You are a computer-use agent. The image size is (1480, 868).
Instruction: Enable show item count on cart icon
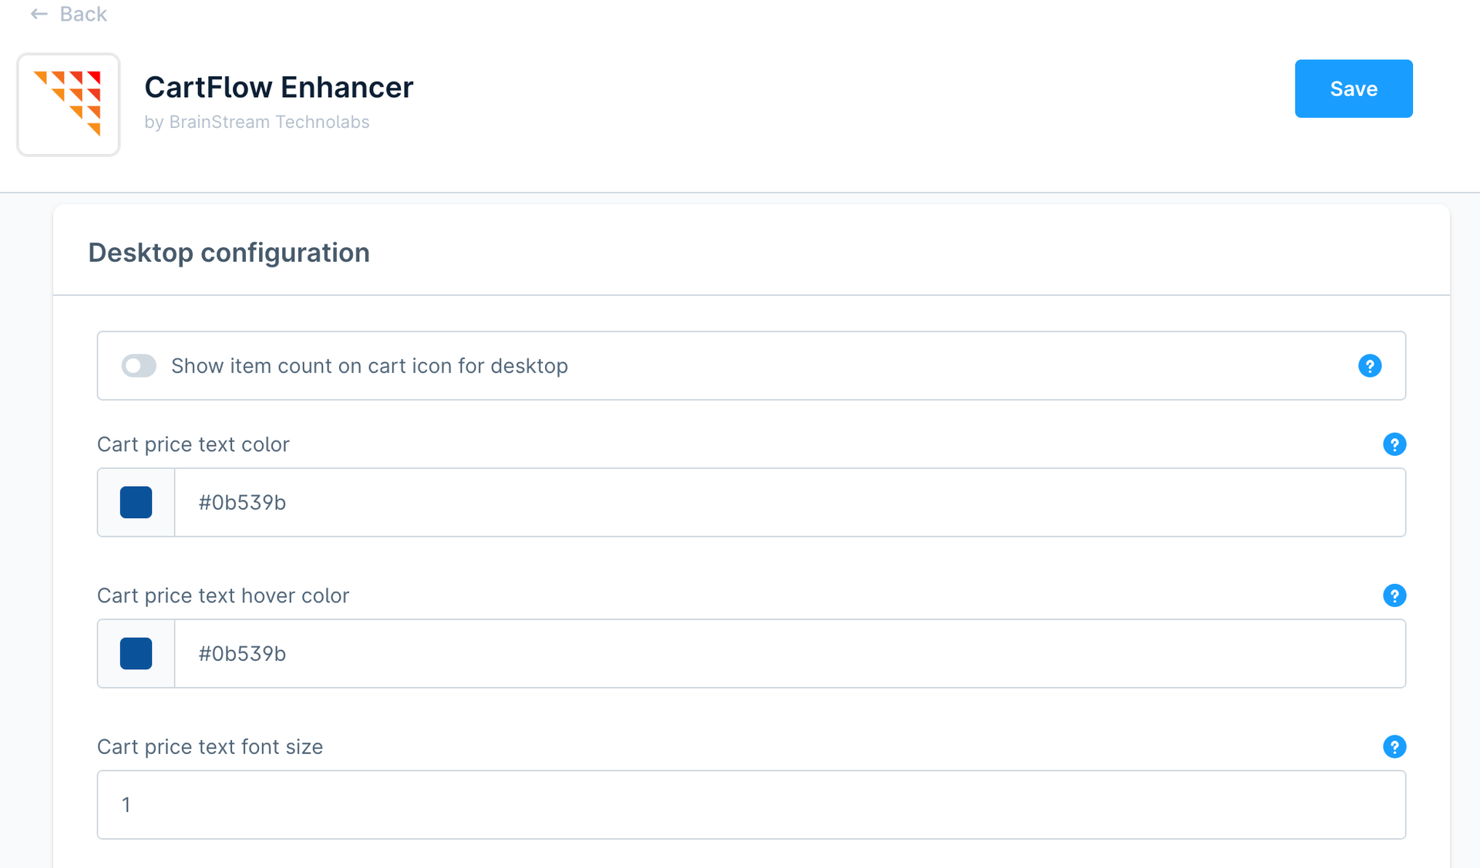click(139, 366)
